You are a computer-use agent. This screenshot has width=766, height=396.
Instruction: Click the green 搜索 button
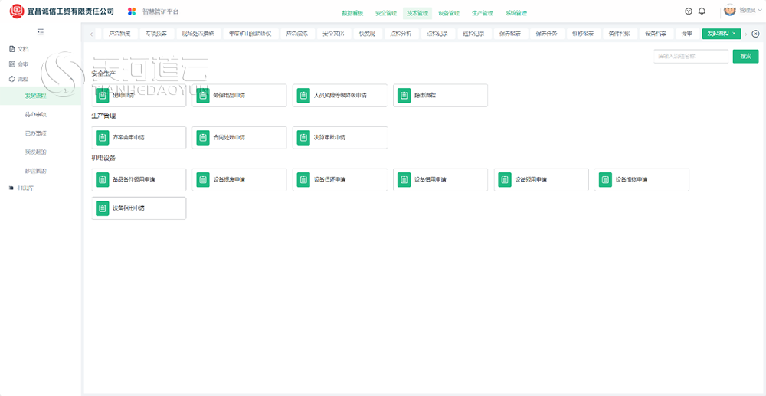tap(745, 56)
